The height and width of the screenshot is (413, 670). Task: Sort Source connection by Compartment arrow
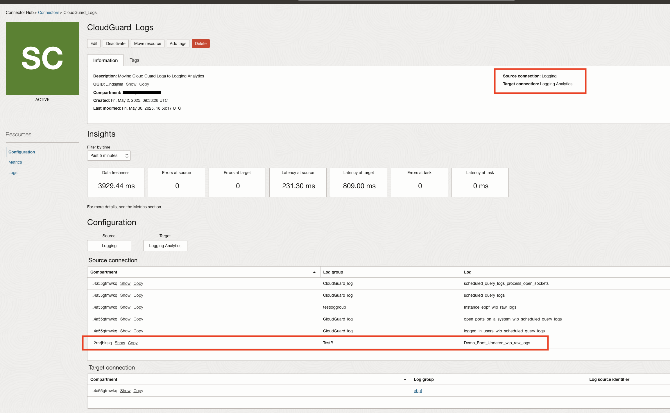(x=314, y=272)
